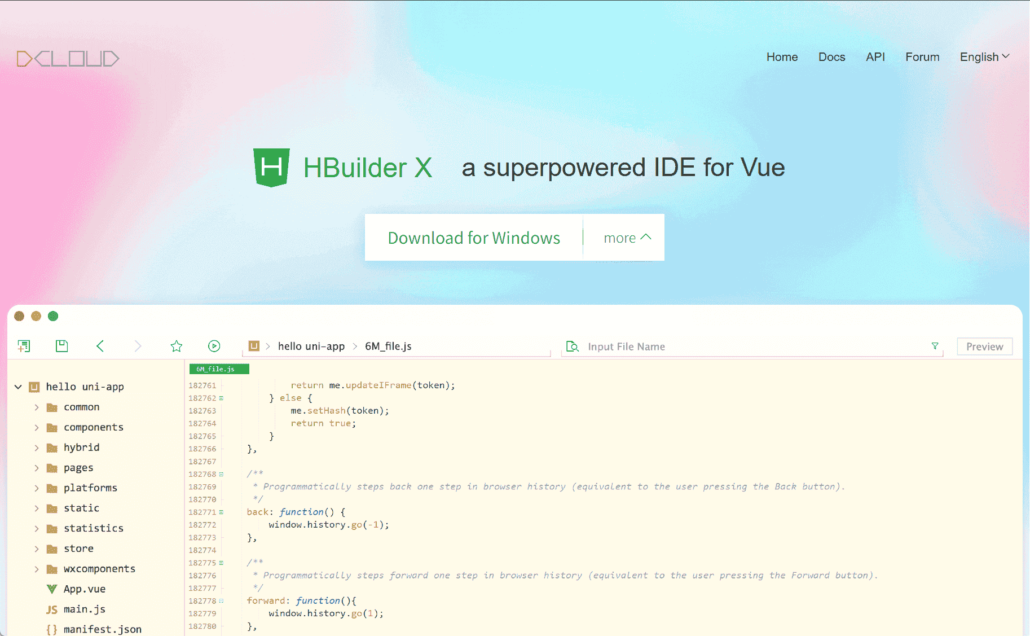Save the file using the floppy disk icon
Viewport: 1030px width, 636px height.
pyautogui.click(x=62, y=346)
